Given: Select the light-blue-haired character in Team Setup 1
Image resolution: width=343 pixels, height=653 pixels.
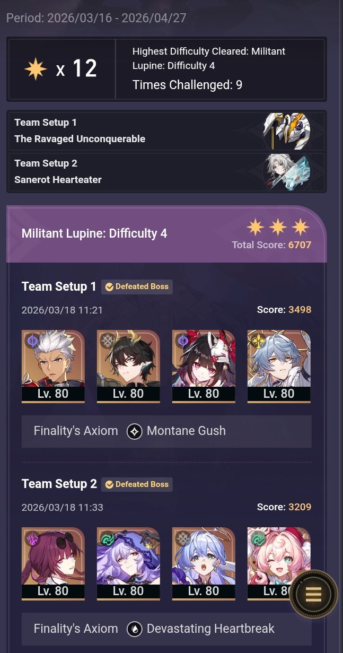Looking at the screenshot, I should 279,367.
